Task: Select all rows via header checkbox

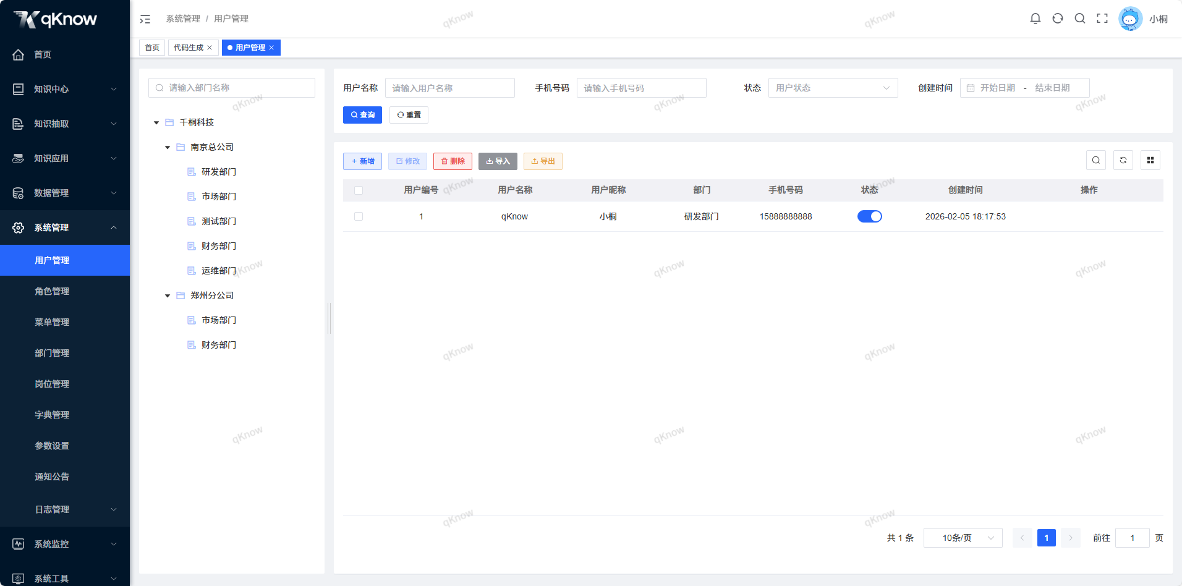Action: click(x=359, y=190)
